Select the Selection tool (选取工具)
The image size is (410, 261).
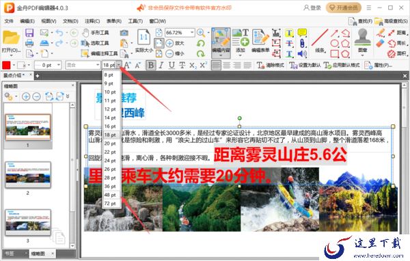click(x=95, y=43)
